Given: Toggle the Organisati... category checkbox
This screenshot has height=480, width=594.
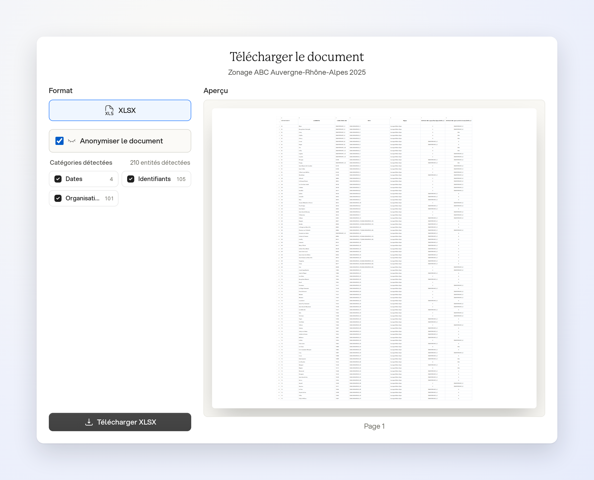Looking at the screenshot, I should pos(58,198).
